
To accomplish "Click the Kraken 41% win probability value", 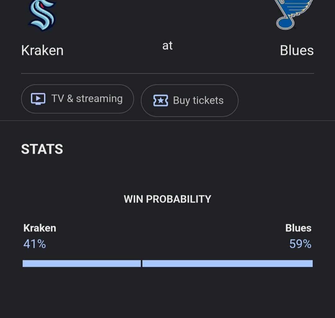I will (x=35, y=244).
